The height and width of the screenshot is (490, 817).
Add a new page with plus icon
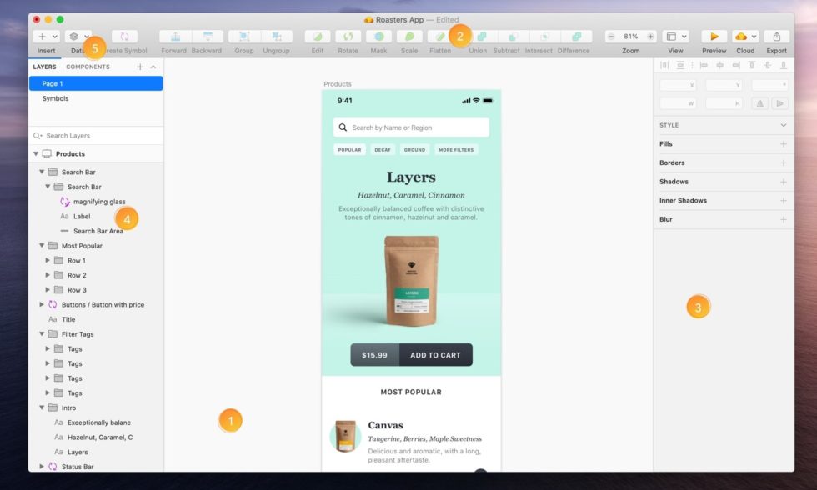140,67
